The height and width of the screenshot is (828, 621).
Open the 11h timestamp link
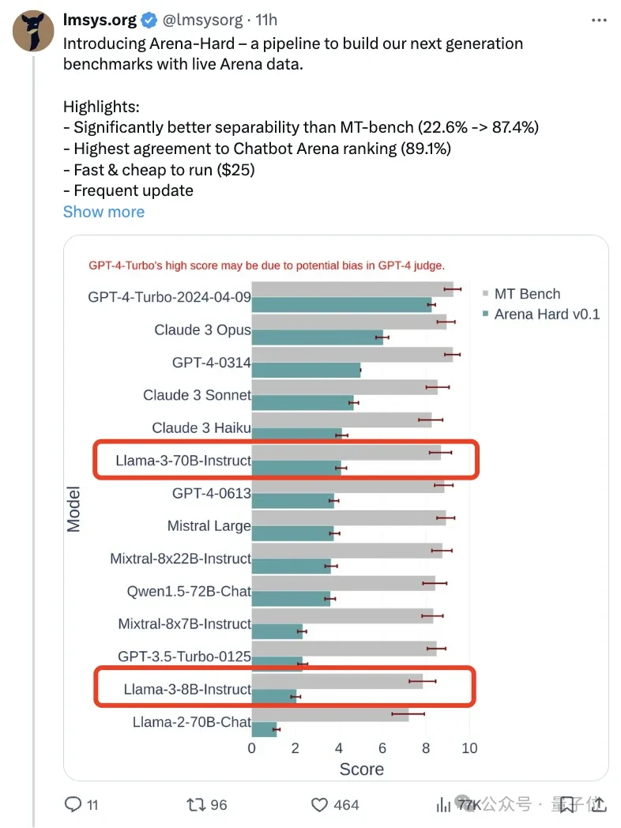point(266,20)
